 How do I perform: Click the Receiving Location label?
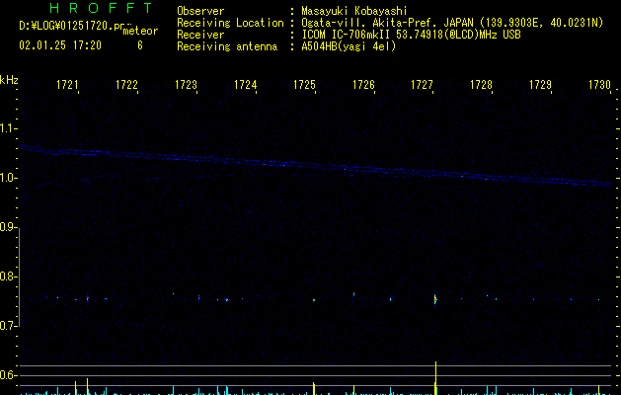point(230,23)
